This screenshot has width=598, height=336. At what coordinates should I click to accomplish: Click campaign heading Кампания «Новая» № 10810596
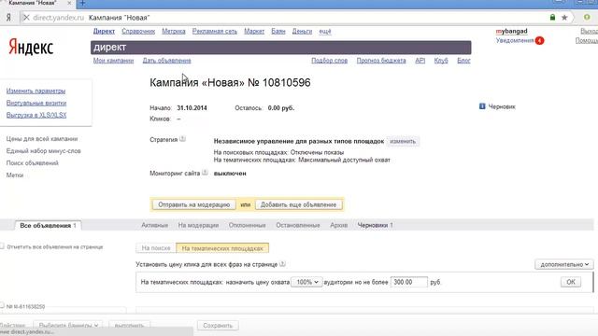(x=230, y=83)
